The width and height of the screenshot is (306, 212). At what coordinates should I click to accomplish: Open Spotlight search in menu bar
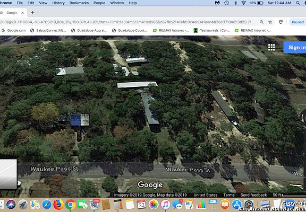pyautogui.click(x=298, y=3)
